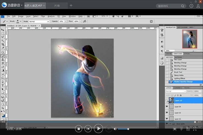Enable the airbrush option in the options bar
This screenshot has width=203, height=135.
84,21
